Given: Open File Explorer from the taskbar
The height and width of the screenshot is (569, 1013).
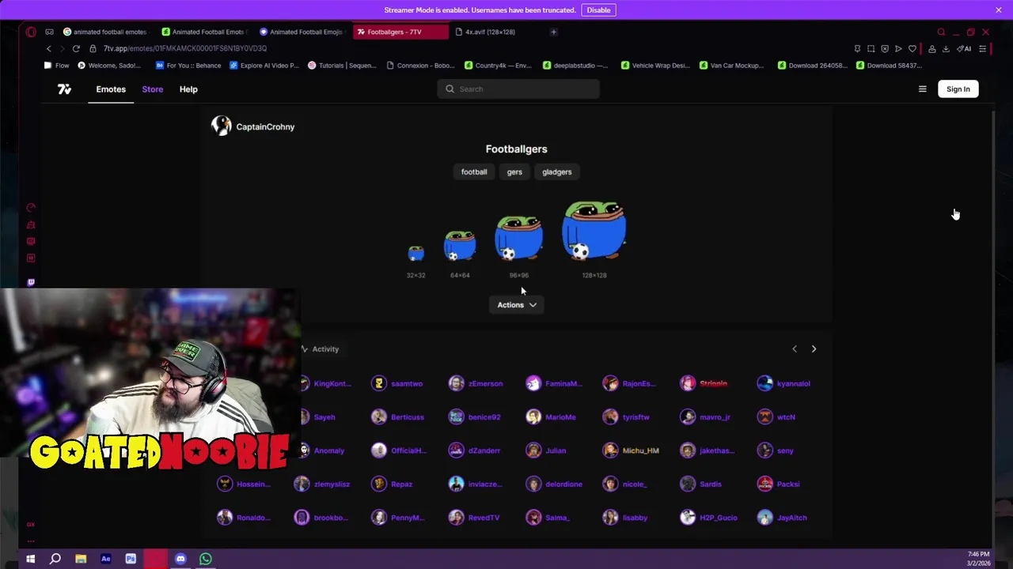Looking at the screenshot, I should 81,559.
